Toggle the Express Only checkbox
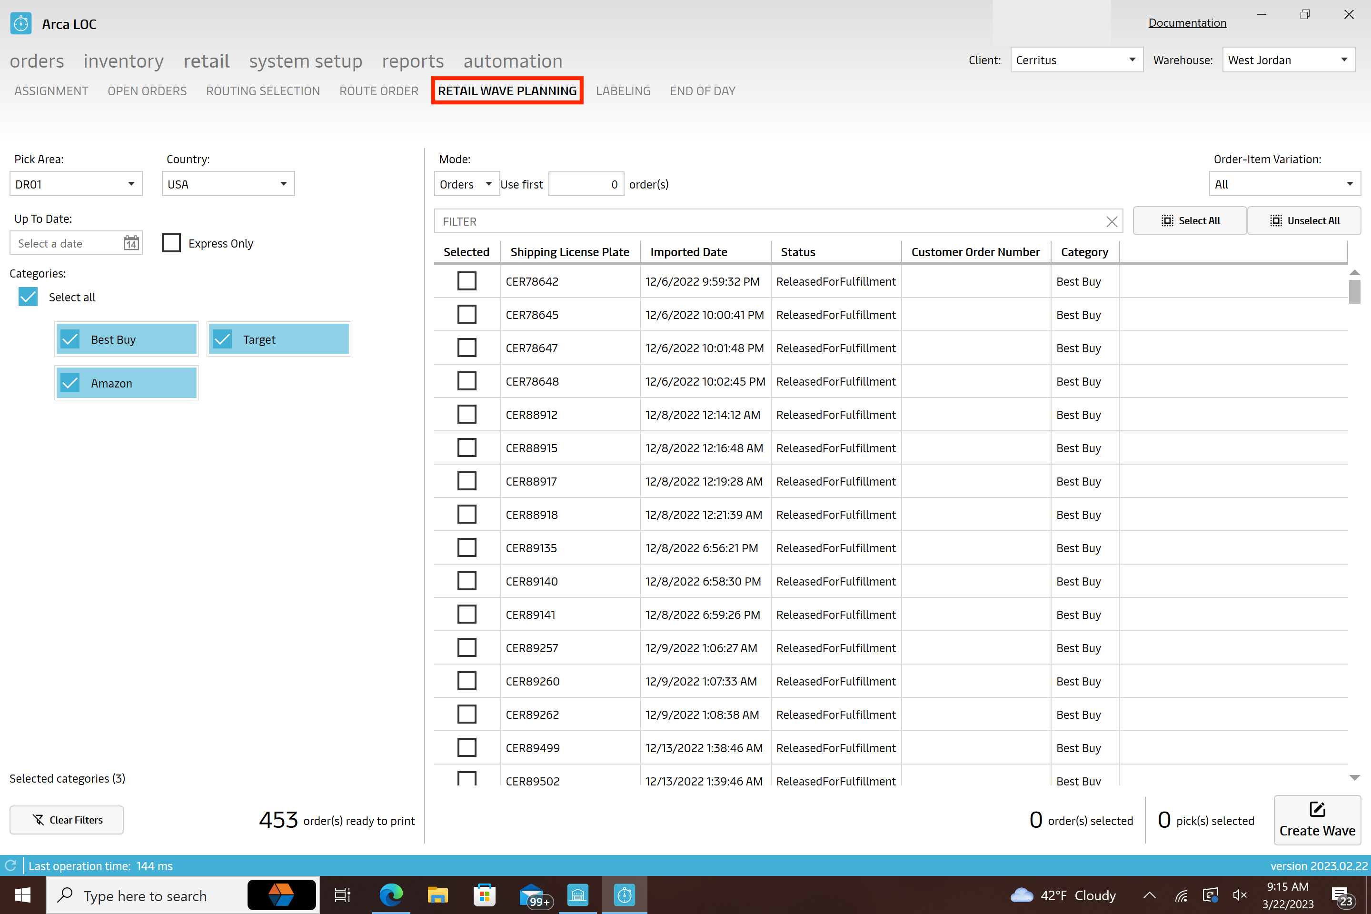Viewport: 1371px width, 914px height. [x=171, y=243]
